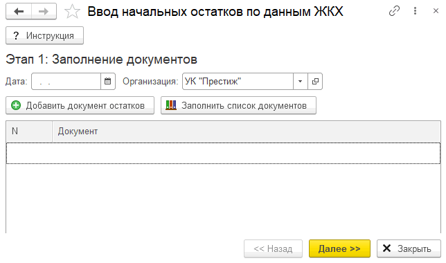Expand the Организация dropdown list
The height and width of the screenshot is (263, 446).
[x=301, y=81]
